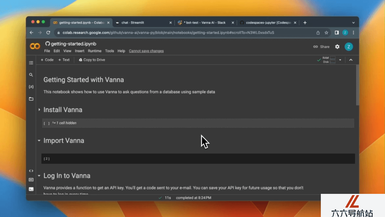The width and height of the screenshot is (385, 217).
Task: Open the command palette icon
Action: pyautogui.click(x=31, y=180)
